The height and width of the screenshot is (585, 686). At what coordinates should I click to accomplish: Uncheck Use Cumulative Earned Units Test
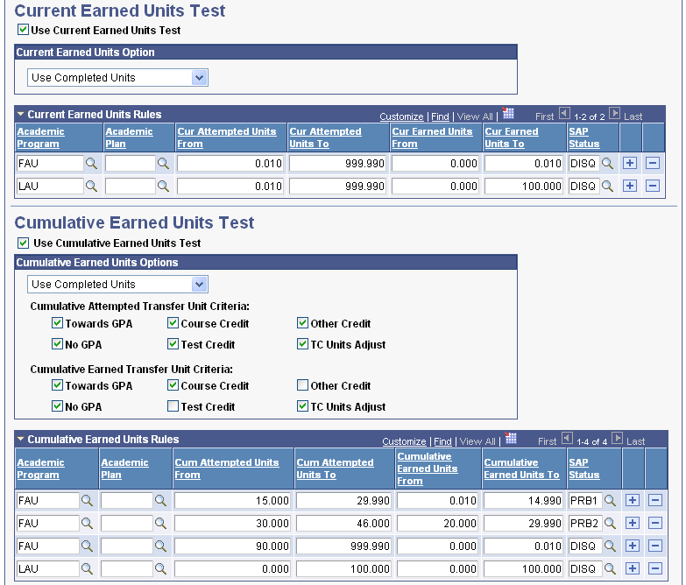coord(23,243)
